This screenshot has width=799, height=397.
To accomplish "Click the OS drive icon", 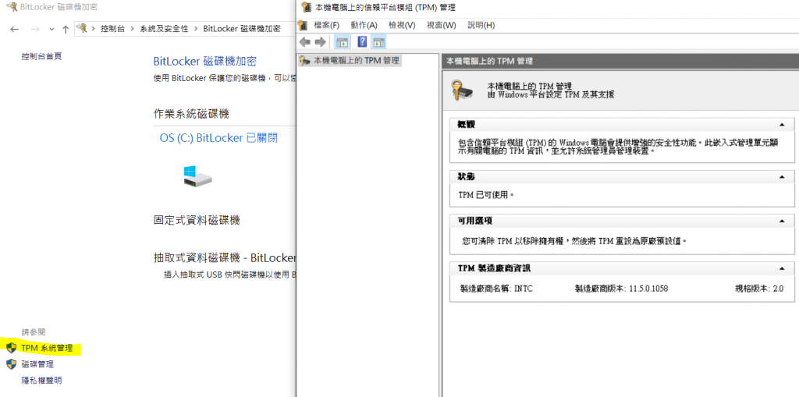I will coord(197,175).
